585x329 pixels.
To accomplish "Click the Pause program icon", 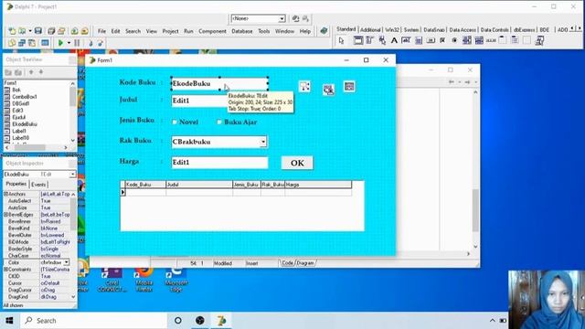I will (77, 43).
